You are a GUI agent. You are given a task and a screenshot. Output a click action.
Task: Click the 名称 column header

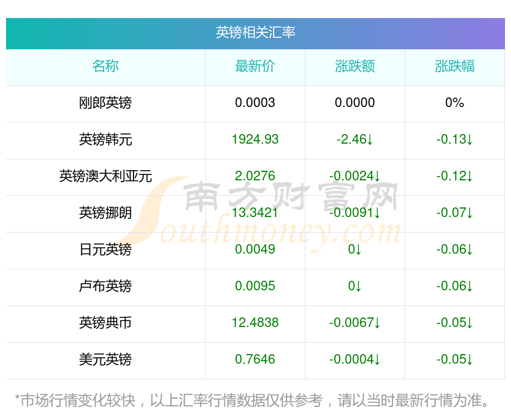point(105,66)
